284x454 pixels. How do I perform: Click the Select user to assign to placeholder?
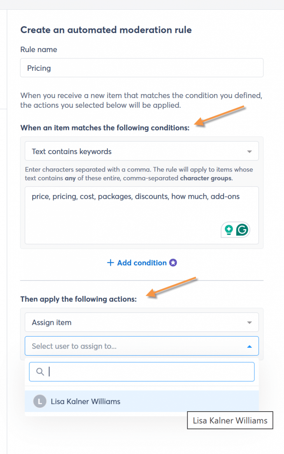coord(74,346)
